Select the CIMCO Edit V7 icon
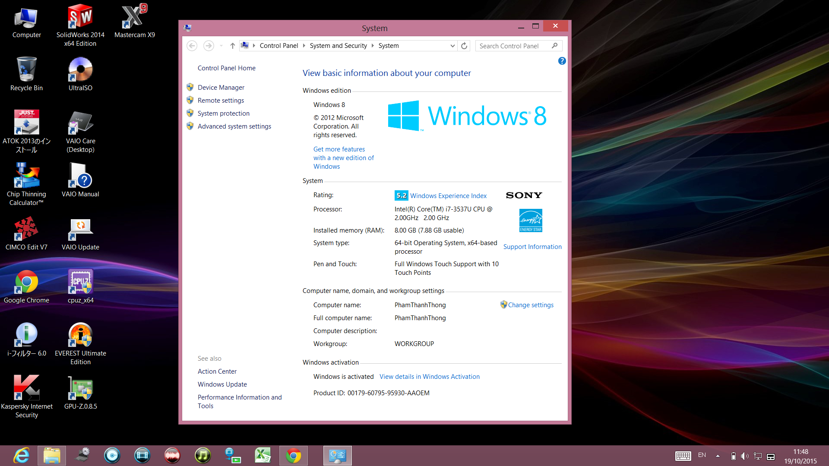This screenshot has width=829, height=466. pos(26,233)
